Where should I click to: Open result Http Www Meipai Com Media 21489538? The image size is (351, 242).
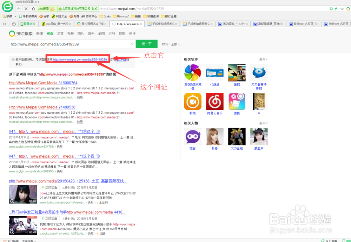(42, 107)
